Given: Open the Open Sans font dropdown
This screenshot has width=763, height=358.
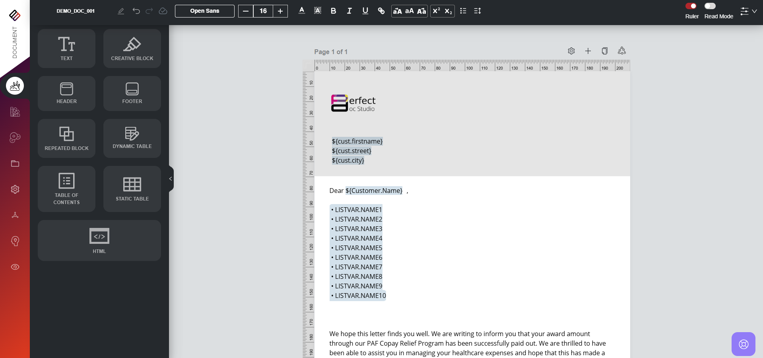Looking at the screenshot, I should coord(204,11).
